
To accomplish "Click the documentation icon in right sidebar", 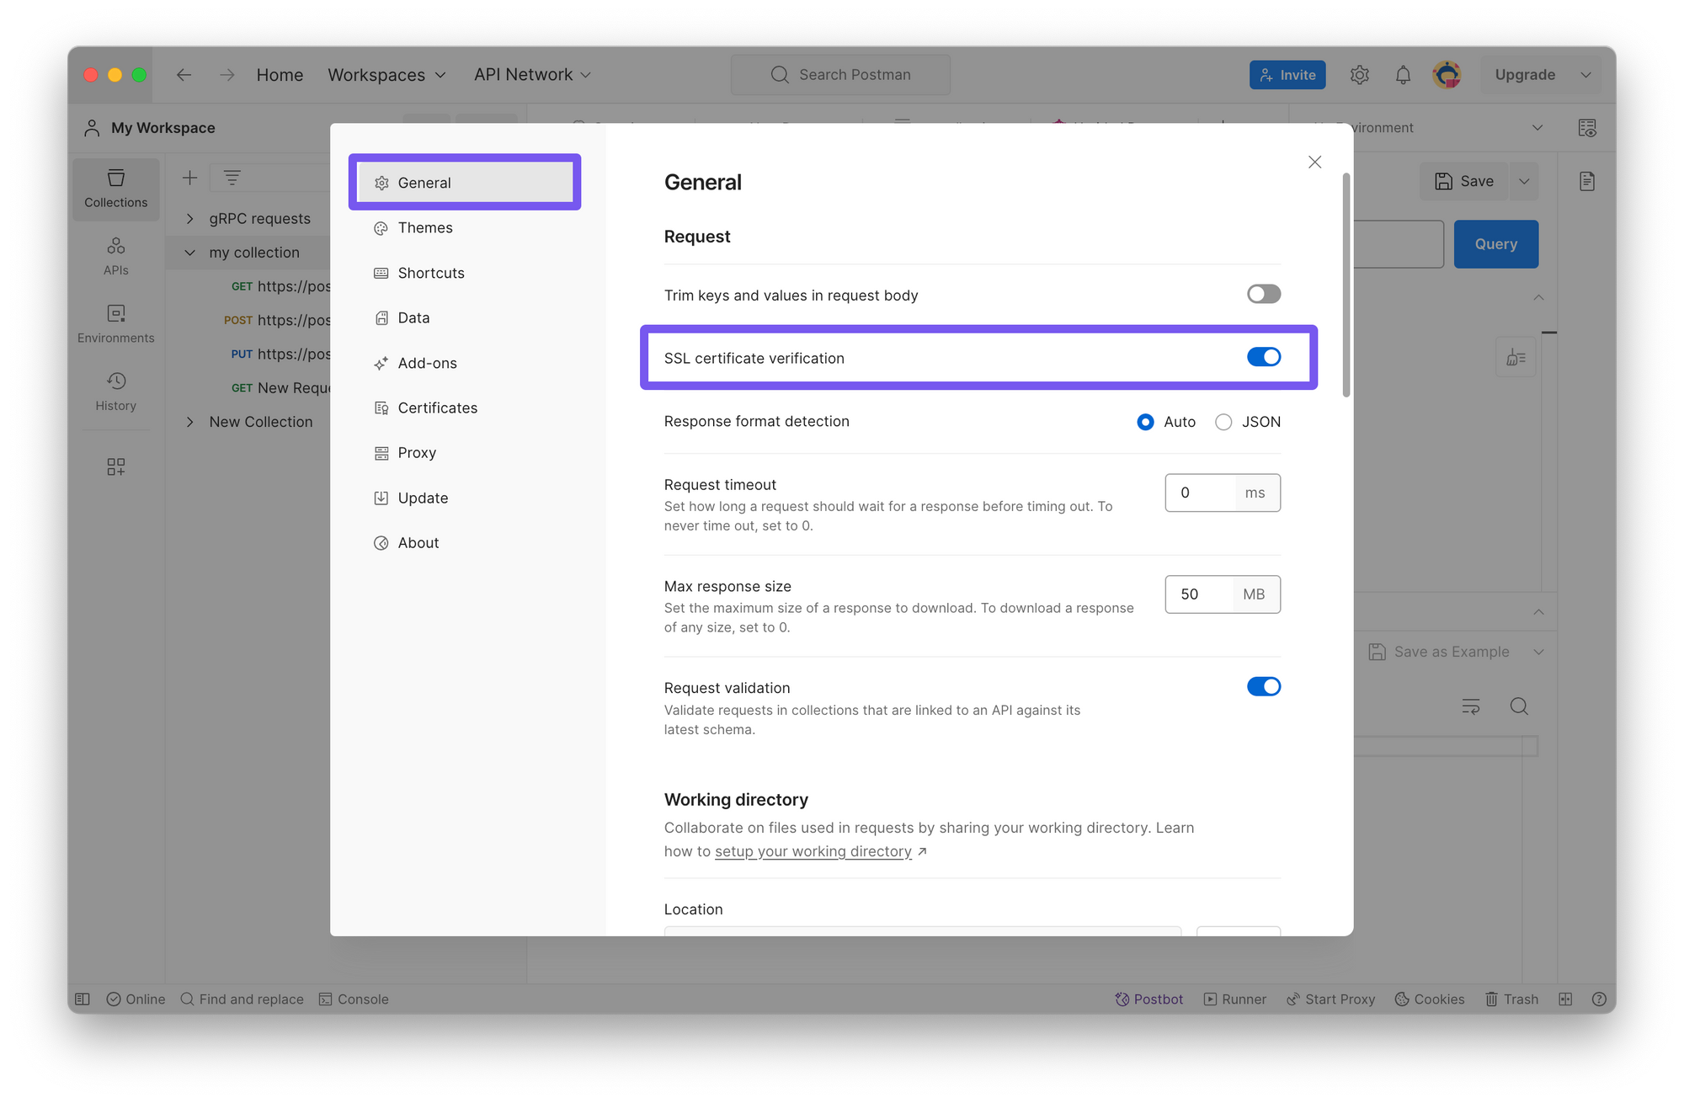I will [1587, 181].
